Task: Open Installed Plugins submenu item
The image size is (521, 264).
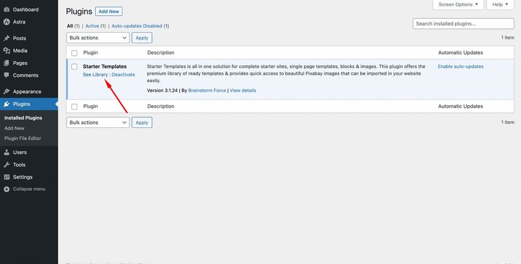Action: click(23, 118)
